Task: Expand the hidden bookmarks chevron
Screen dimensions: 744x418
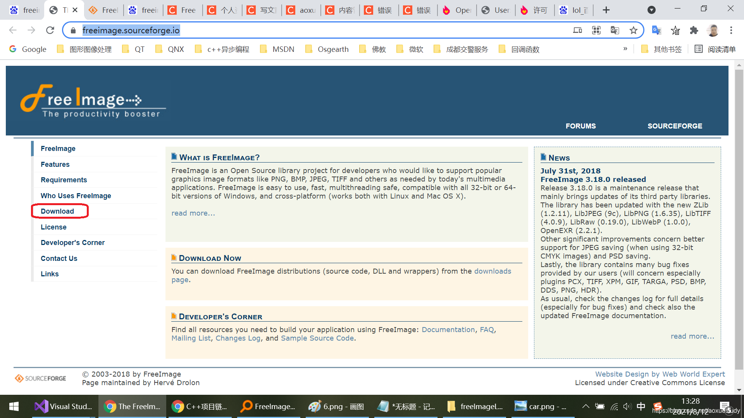Action: (x=625, y=49)
